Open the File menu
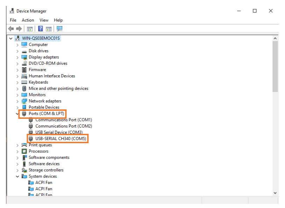 click(x=13, y=20)
